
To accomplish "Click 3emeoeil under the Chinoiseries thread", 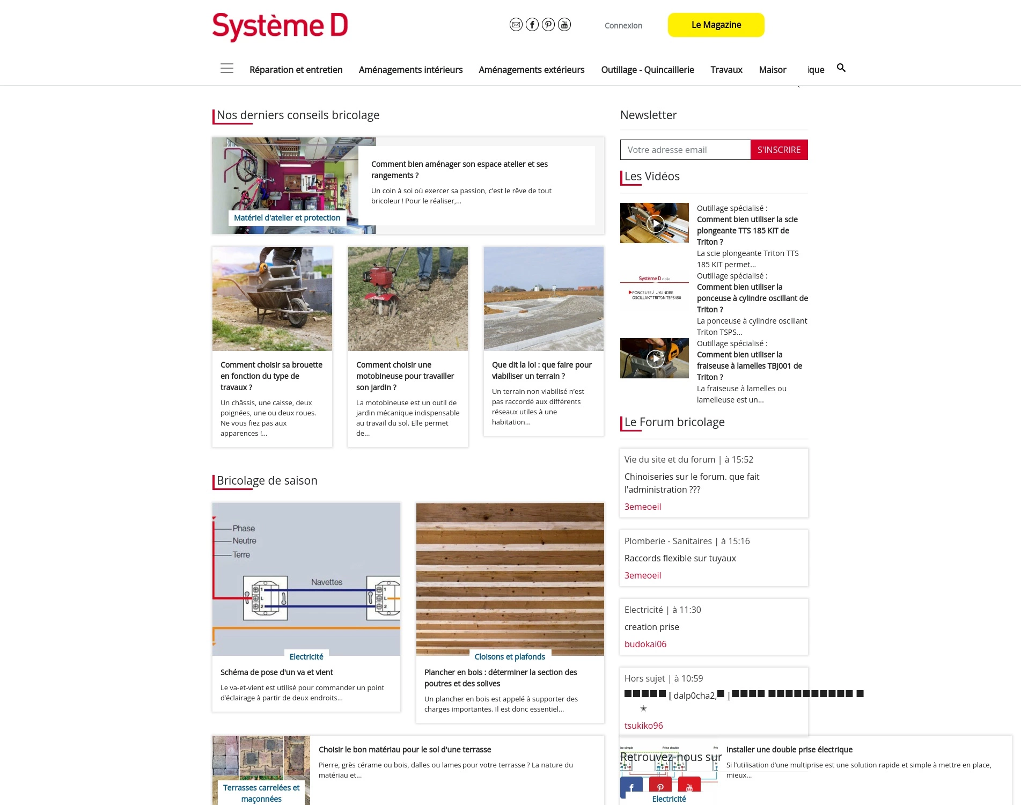I will click(x=643, y=507).
